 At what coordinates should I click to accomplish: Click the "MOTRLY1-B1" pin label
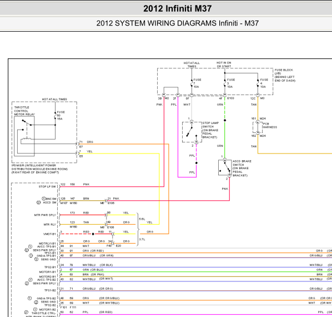coord(47,244)
